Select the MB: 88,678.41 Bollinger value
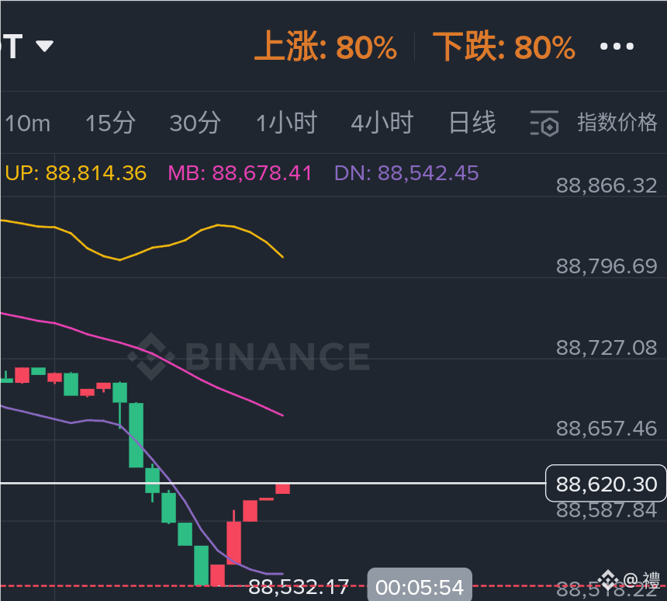 pos(240,173)
